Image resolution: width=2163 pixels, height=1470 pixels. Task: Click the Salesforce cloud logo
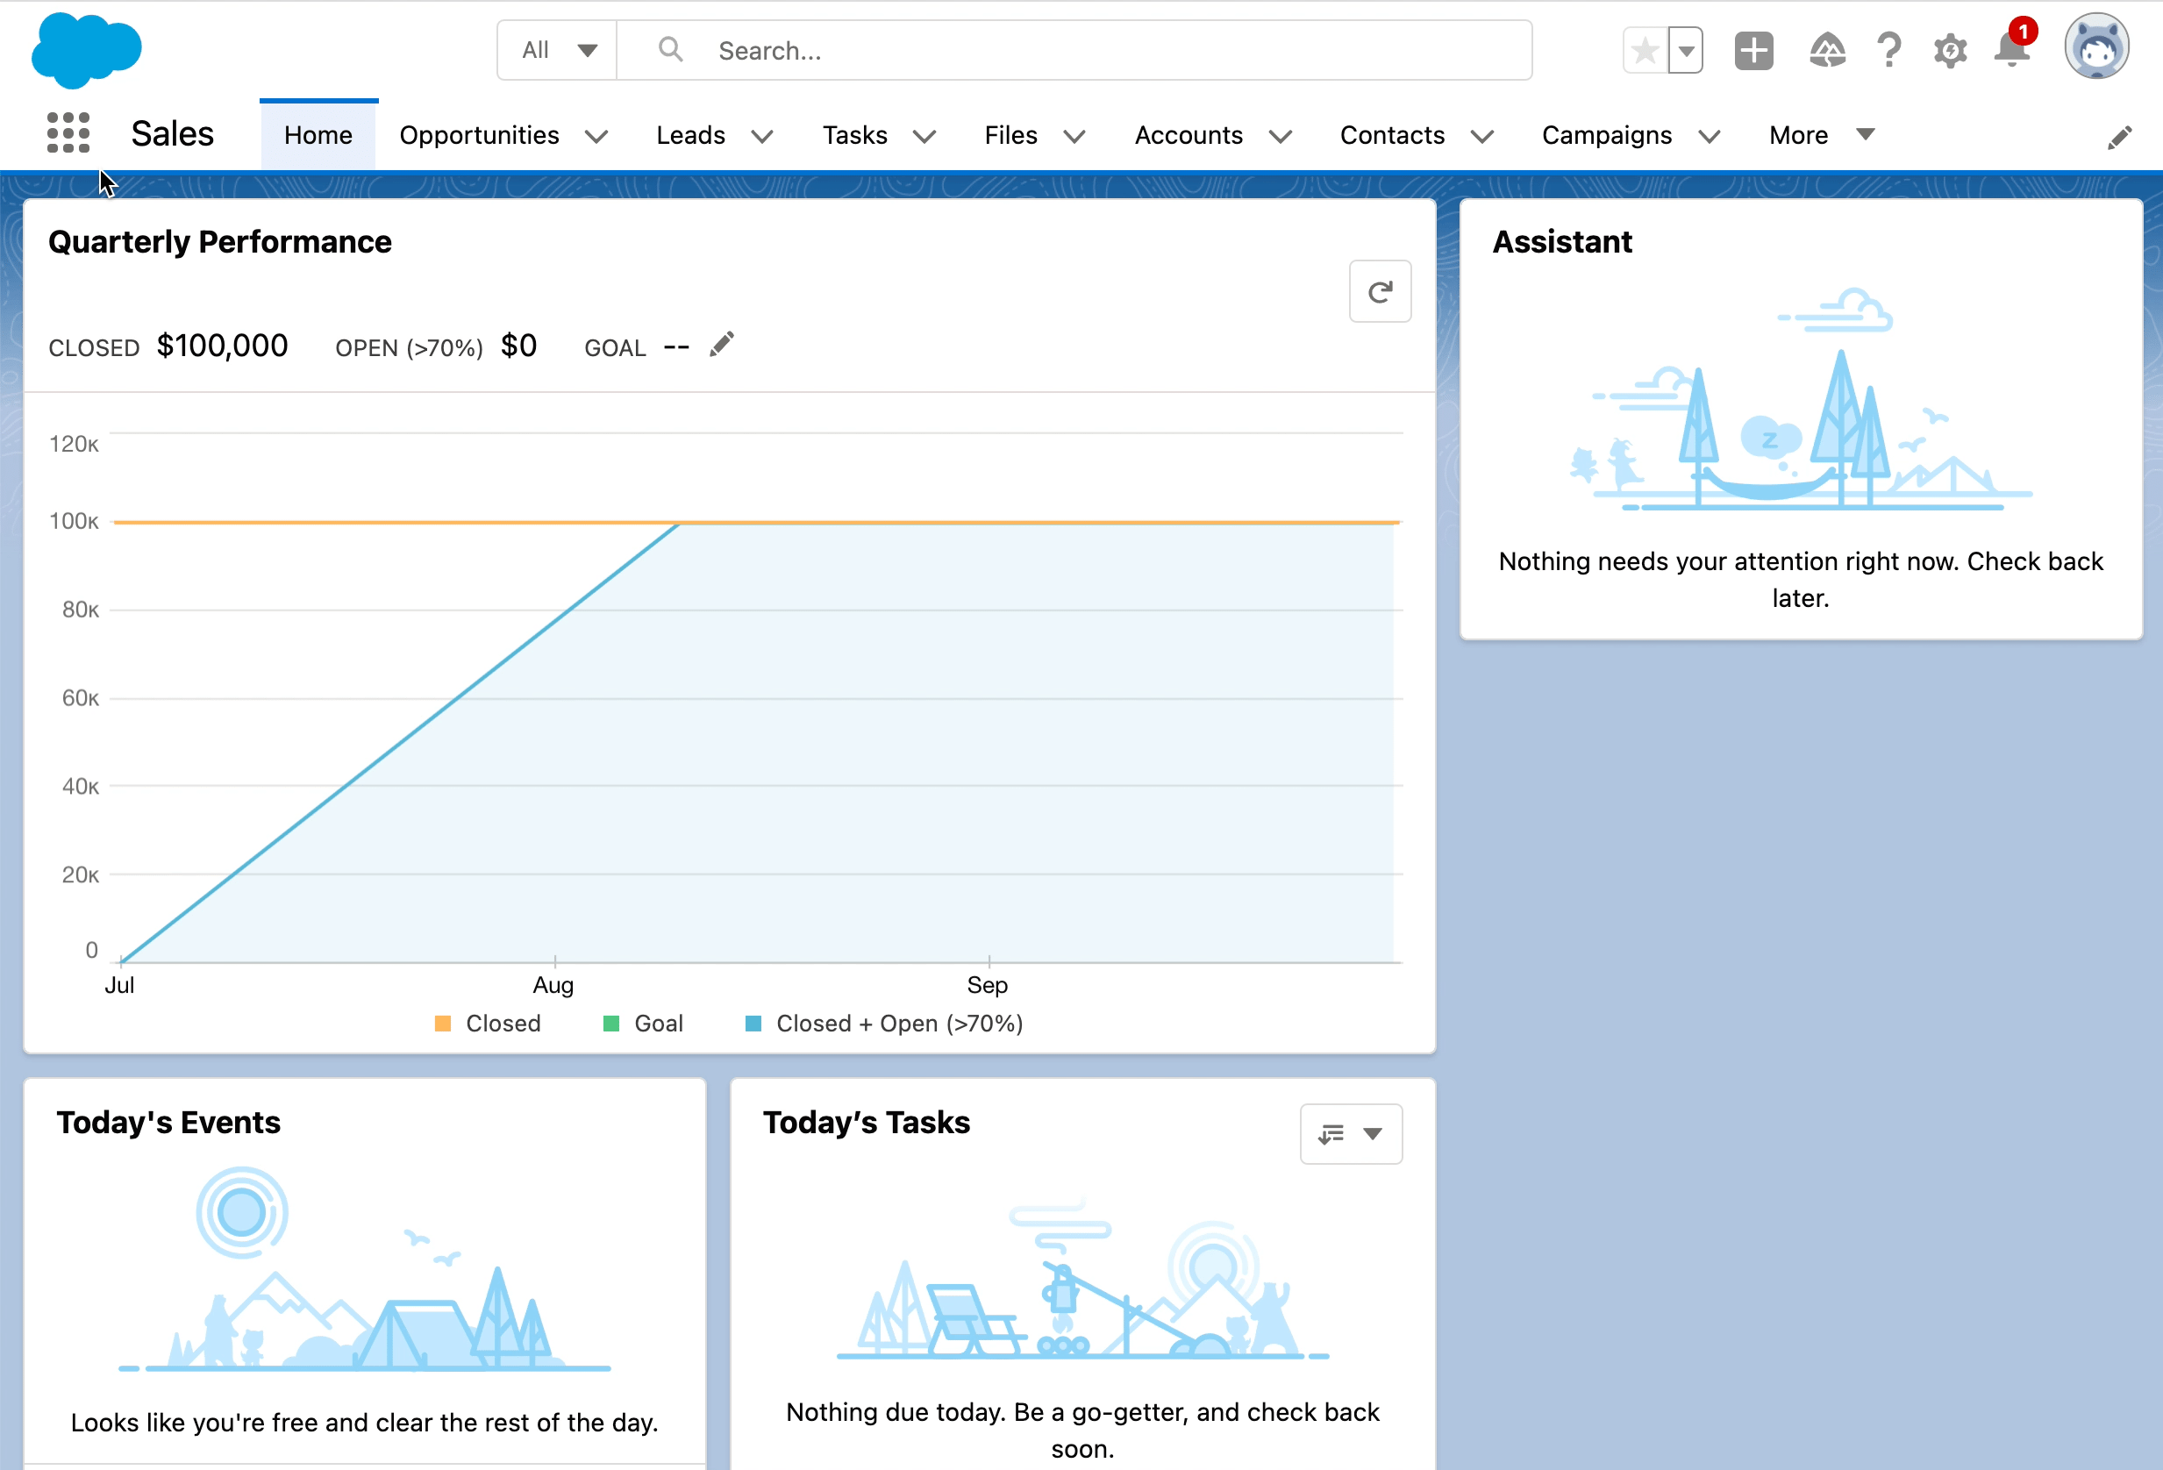(x=86, y=50)
